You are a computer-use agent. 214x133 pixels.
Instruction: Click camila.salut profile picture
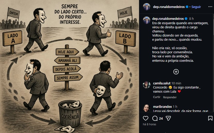coord(147,85)
